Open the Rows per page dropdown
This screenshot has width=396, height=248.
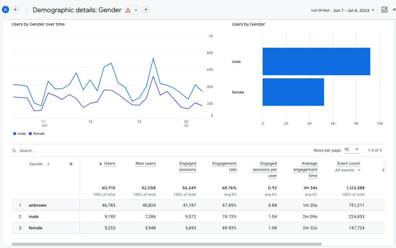pos(352,149)
